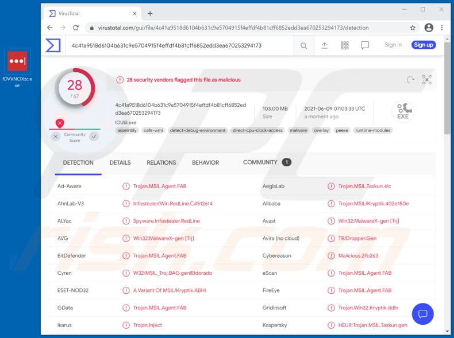Click the site padlock icon
Image resolution: width=454 pixels, height=338 pixels.
[x=92, y=28]
